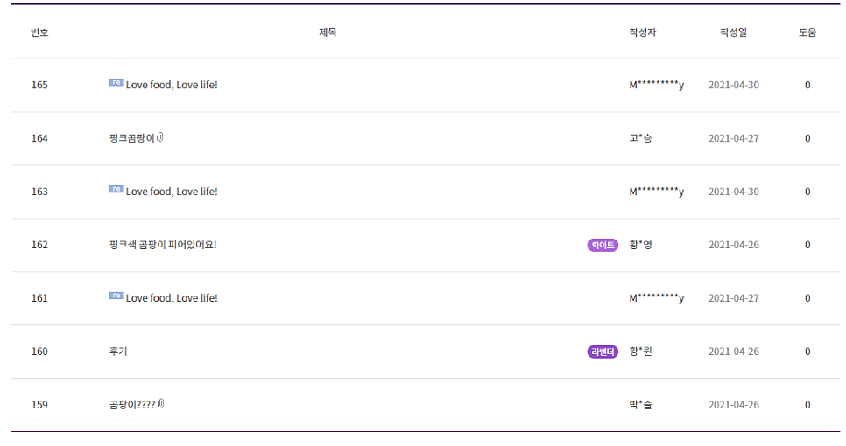Click the 제목 column header
Image resolution: width=846 pixels, height=446 pixels.
click(328, 32)
